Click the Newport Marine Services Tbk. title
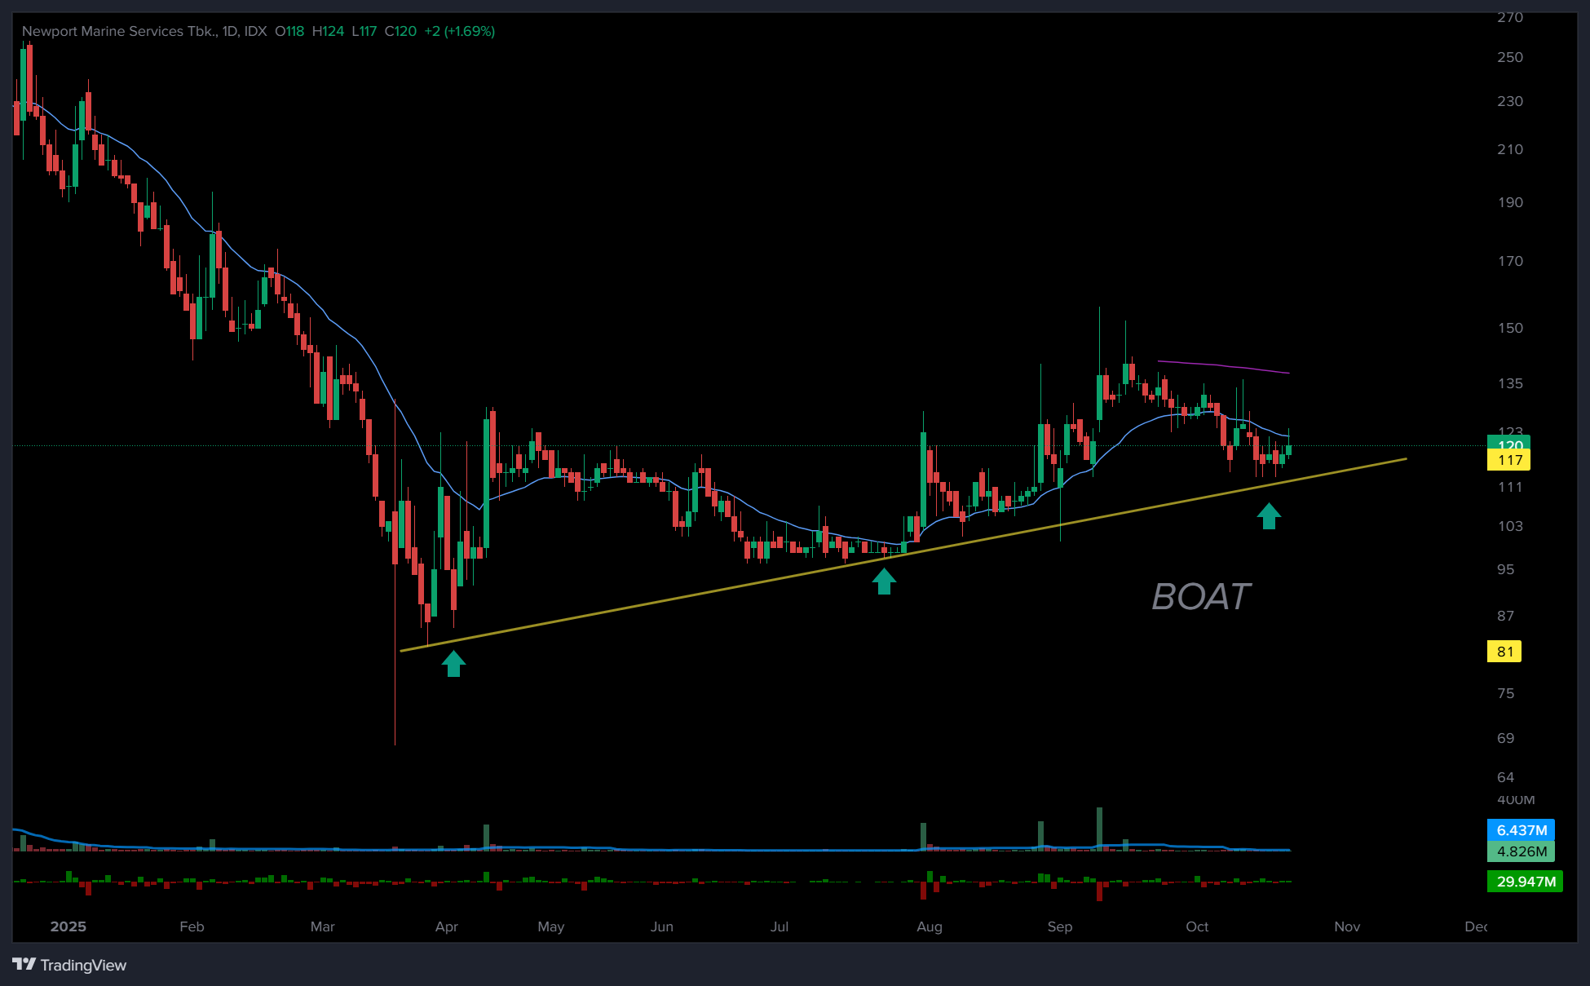1590x986 pixels. point(119,31)
